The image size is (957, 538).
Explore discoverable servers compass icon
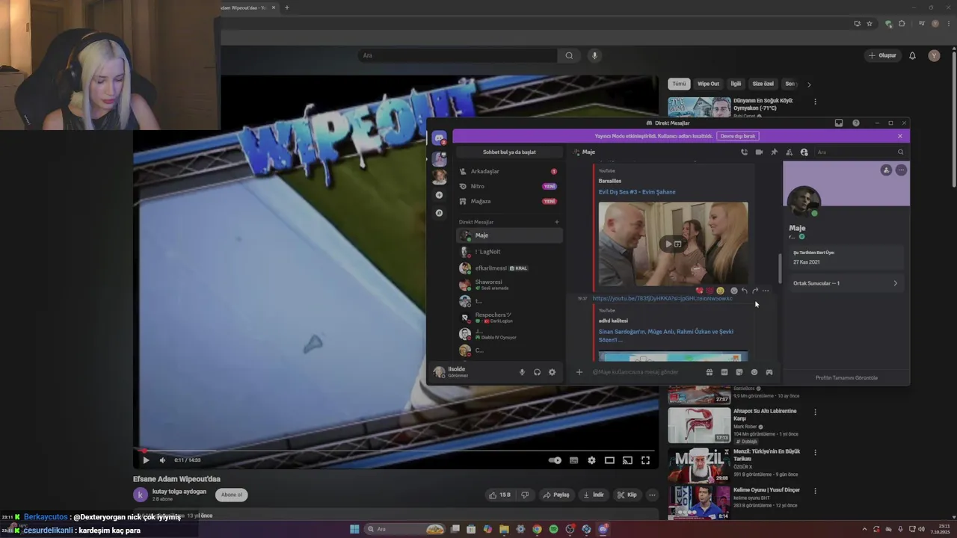click(439, 213)
